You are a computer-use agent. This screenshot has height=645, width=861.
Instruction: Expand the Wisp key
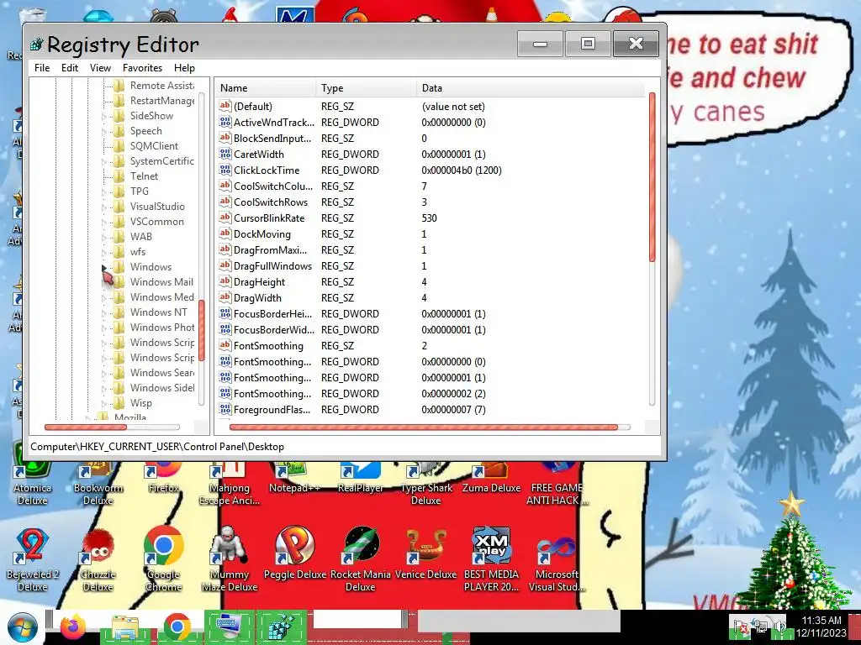point(103,404)
